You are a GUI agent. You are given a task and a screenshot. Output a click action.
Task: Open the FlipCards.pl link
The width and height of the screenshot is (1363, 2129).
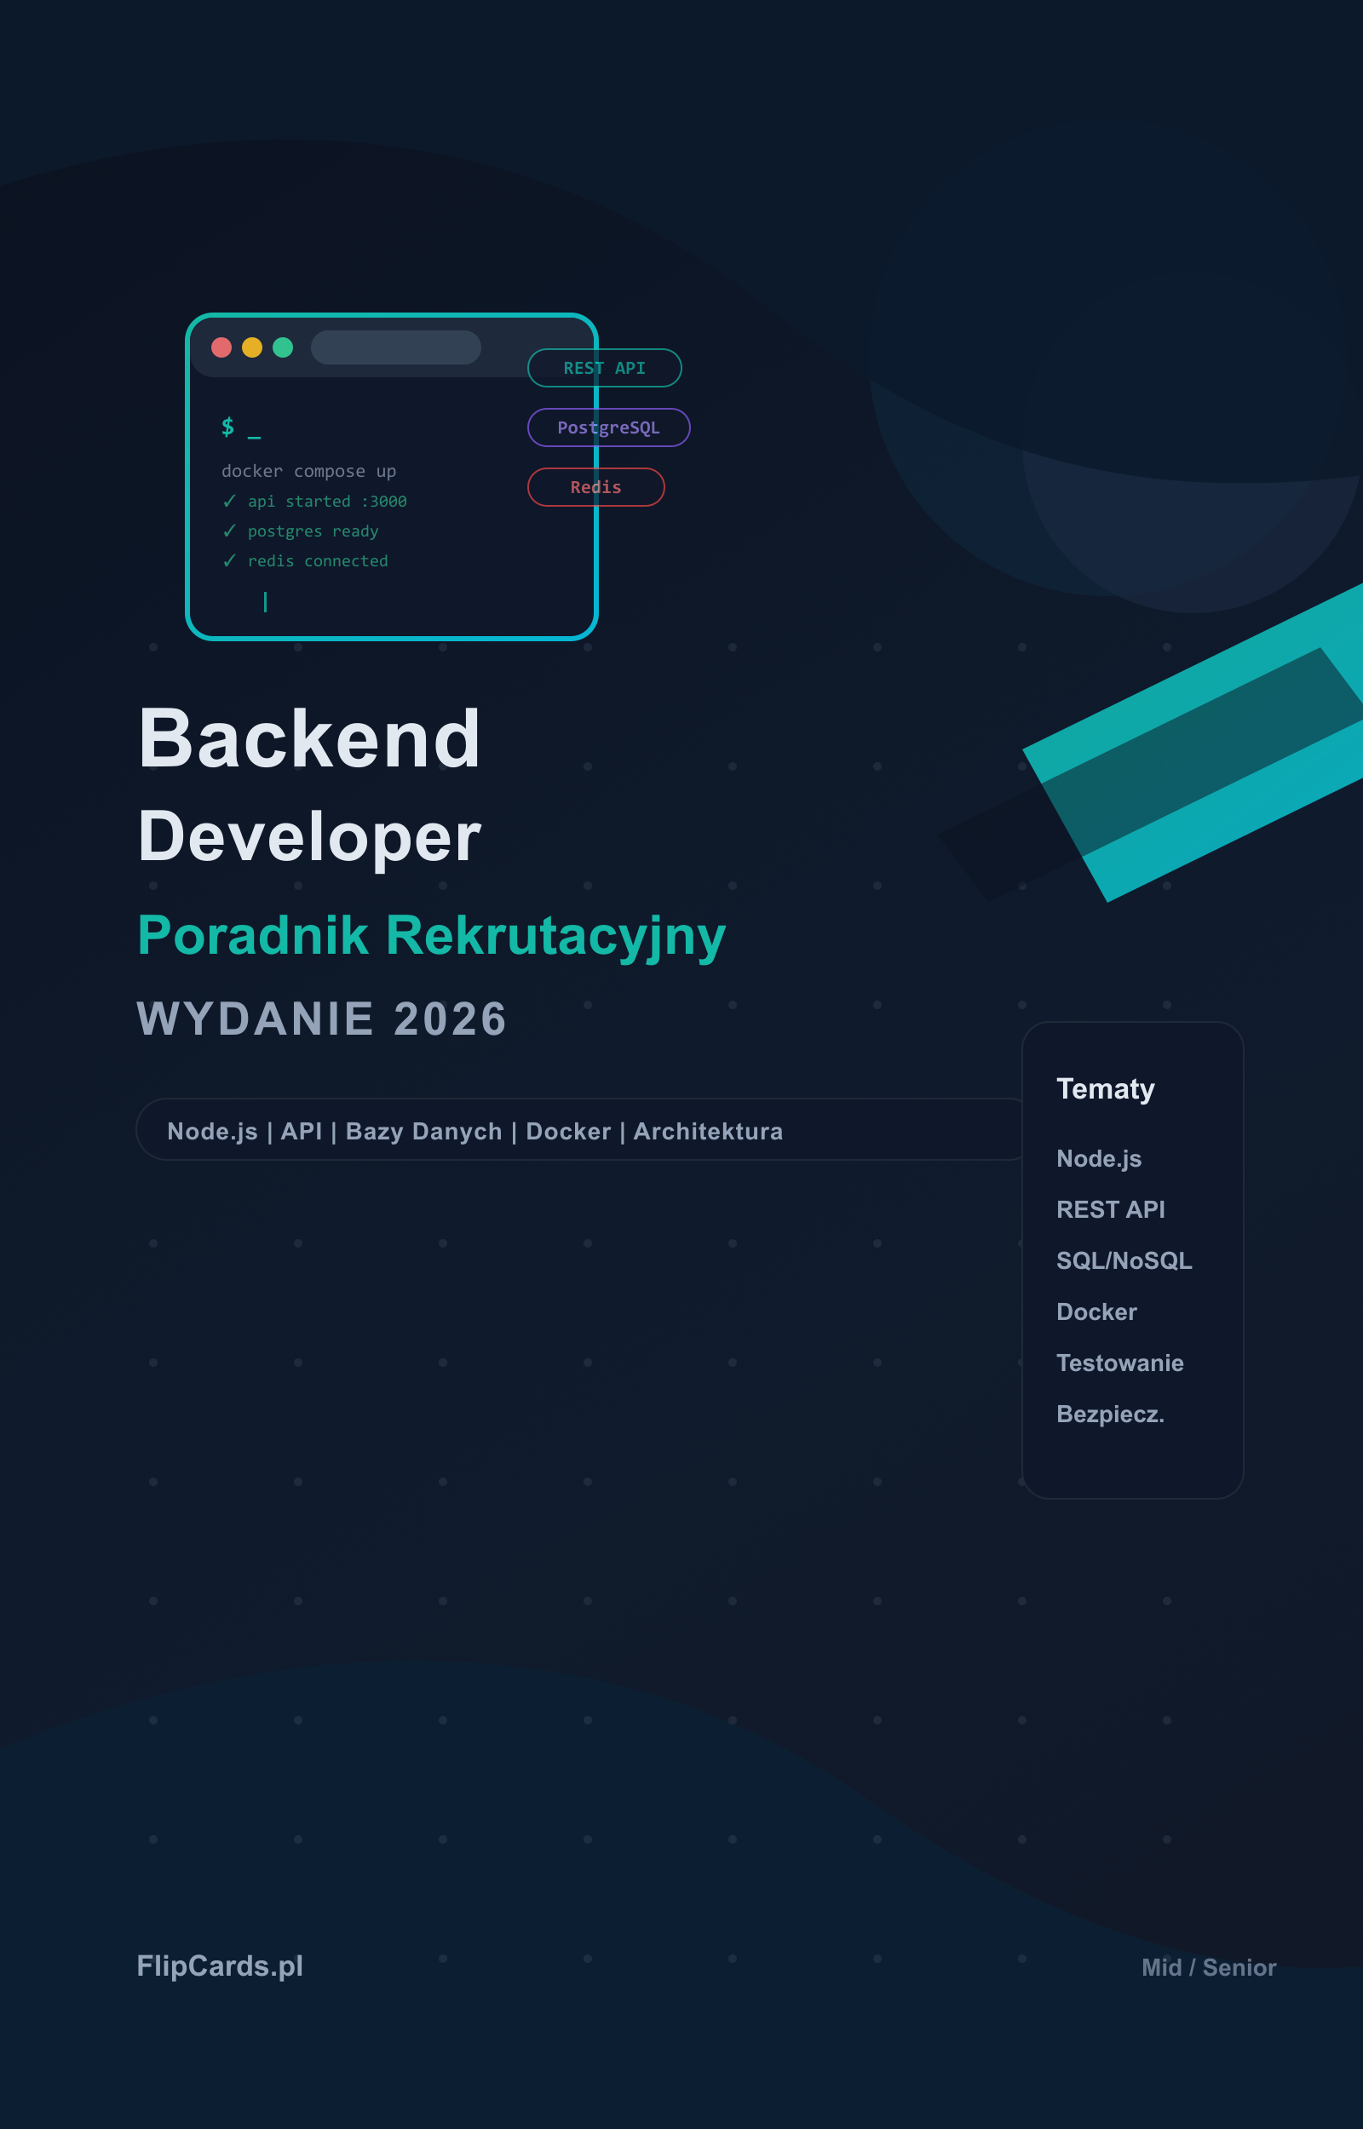point(220,1965)
